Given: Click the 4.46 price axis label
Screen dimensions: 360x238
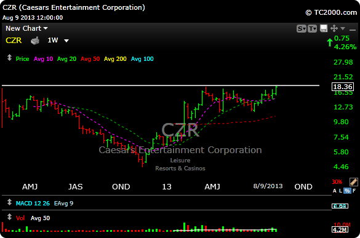Looking at the screenshot, I should coord(341,167).
